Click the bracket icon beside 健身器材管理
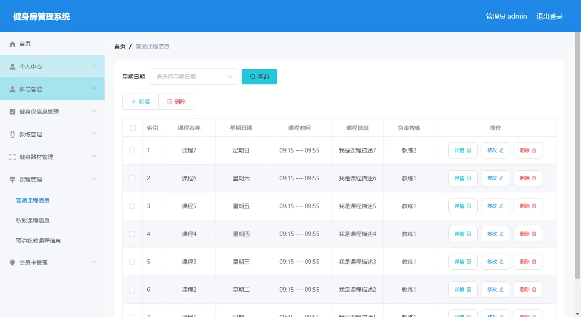 pos(12,157)
